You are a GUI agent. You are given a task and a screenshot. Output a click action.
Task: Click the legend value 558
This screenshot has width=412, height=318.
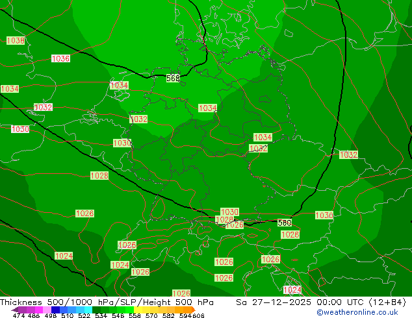click(x=135, y=315)
